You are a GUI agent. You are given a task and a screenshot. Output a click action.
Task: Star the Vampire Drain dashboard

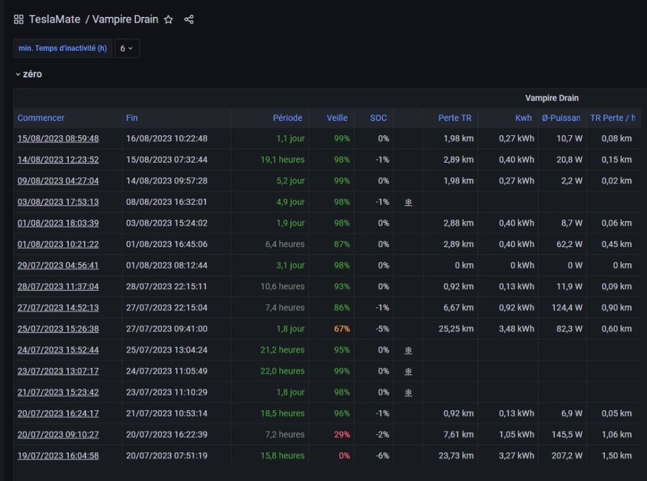[x=168, y=19]
